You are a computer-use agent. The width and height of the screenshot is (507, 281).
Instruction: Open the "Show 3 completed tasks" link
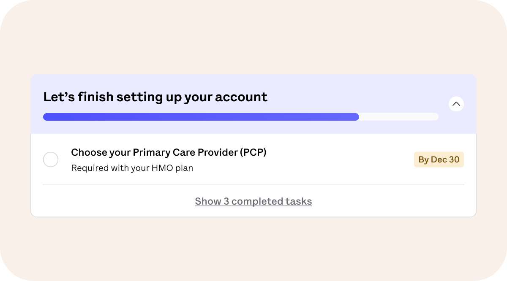point(253,202)
